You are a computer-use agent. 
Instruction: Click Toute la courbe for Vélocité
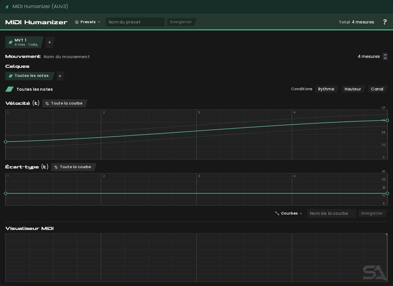(x=65, y=103)
